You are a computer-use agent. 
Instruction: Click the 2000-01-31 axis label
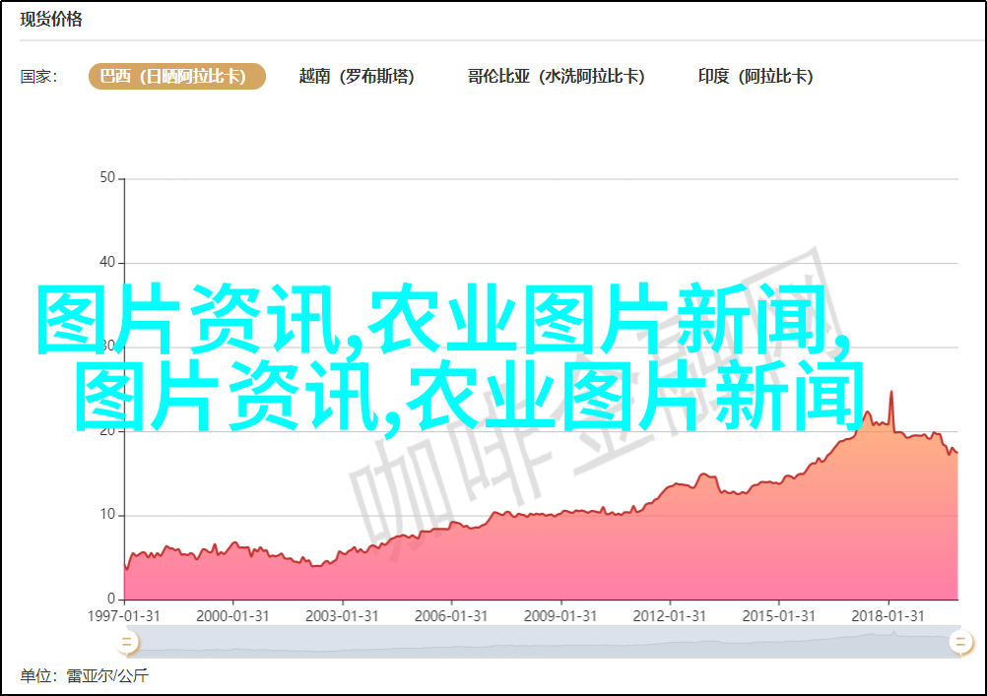[x=232, y=616]
